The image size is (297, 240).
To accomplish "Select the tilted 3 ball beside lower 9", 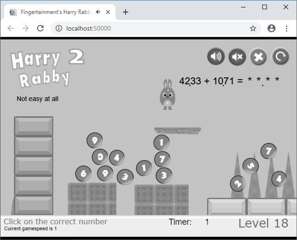I will 125,177.
